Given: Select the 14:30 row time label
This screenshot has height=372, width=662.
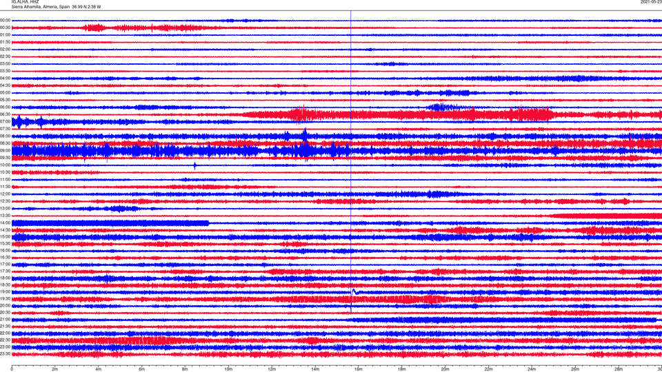Looking at the screenshot, I should click(5, 230).
